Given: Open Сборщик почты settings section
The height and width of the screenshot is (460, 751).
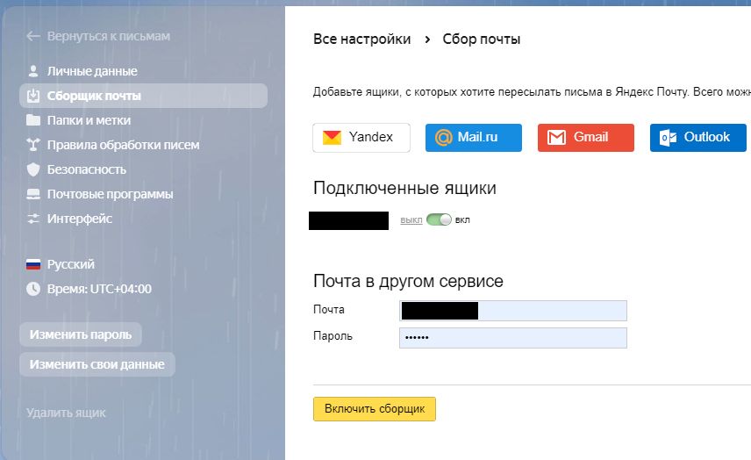Looking at the screenshot, I should pyautogui.click(x=143, y=96).
